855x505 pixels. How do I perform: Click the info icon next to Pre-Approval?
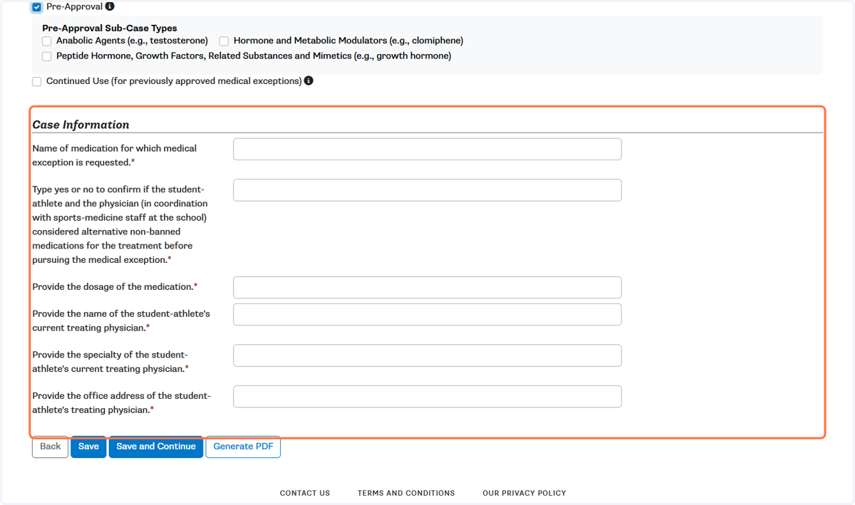[110, 6]
